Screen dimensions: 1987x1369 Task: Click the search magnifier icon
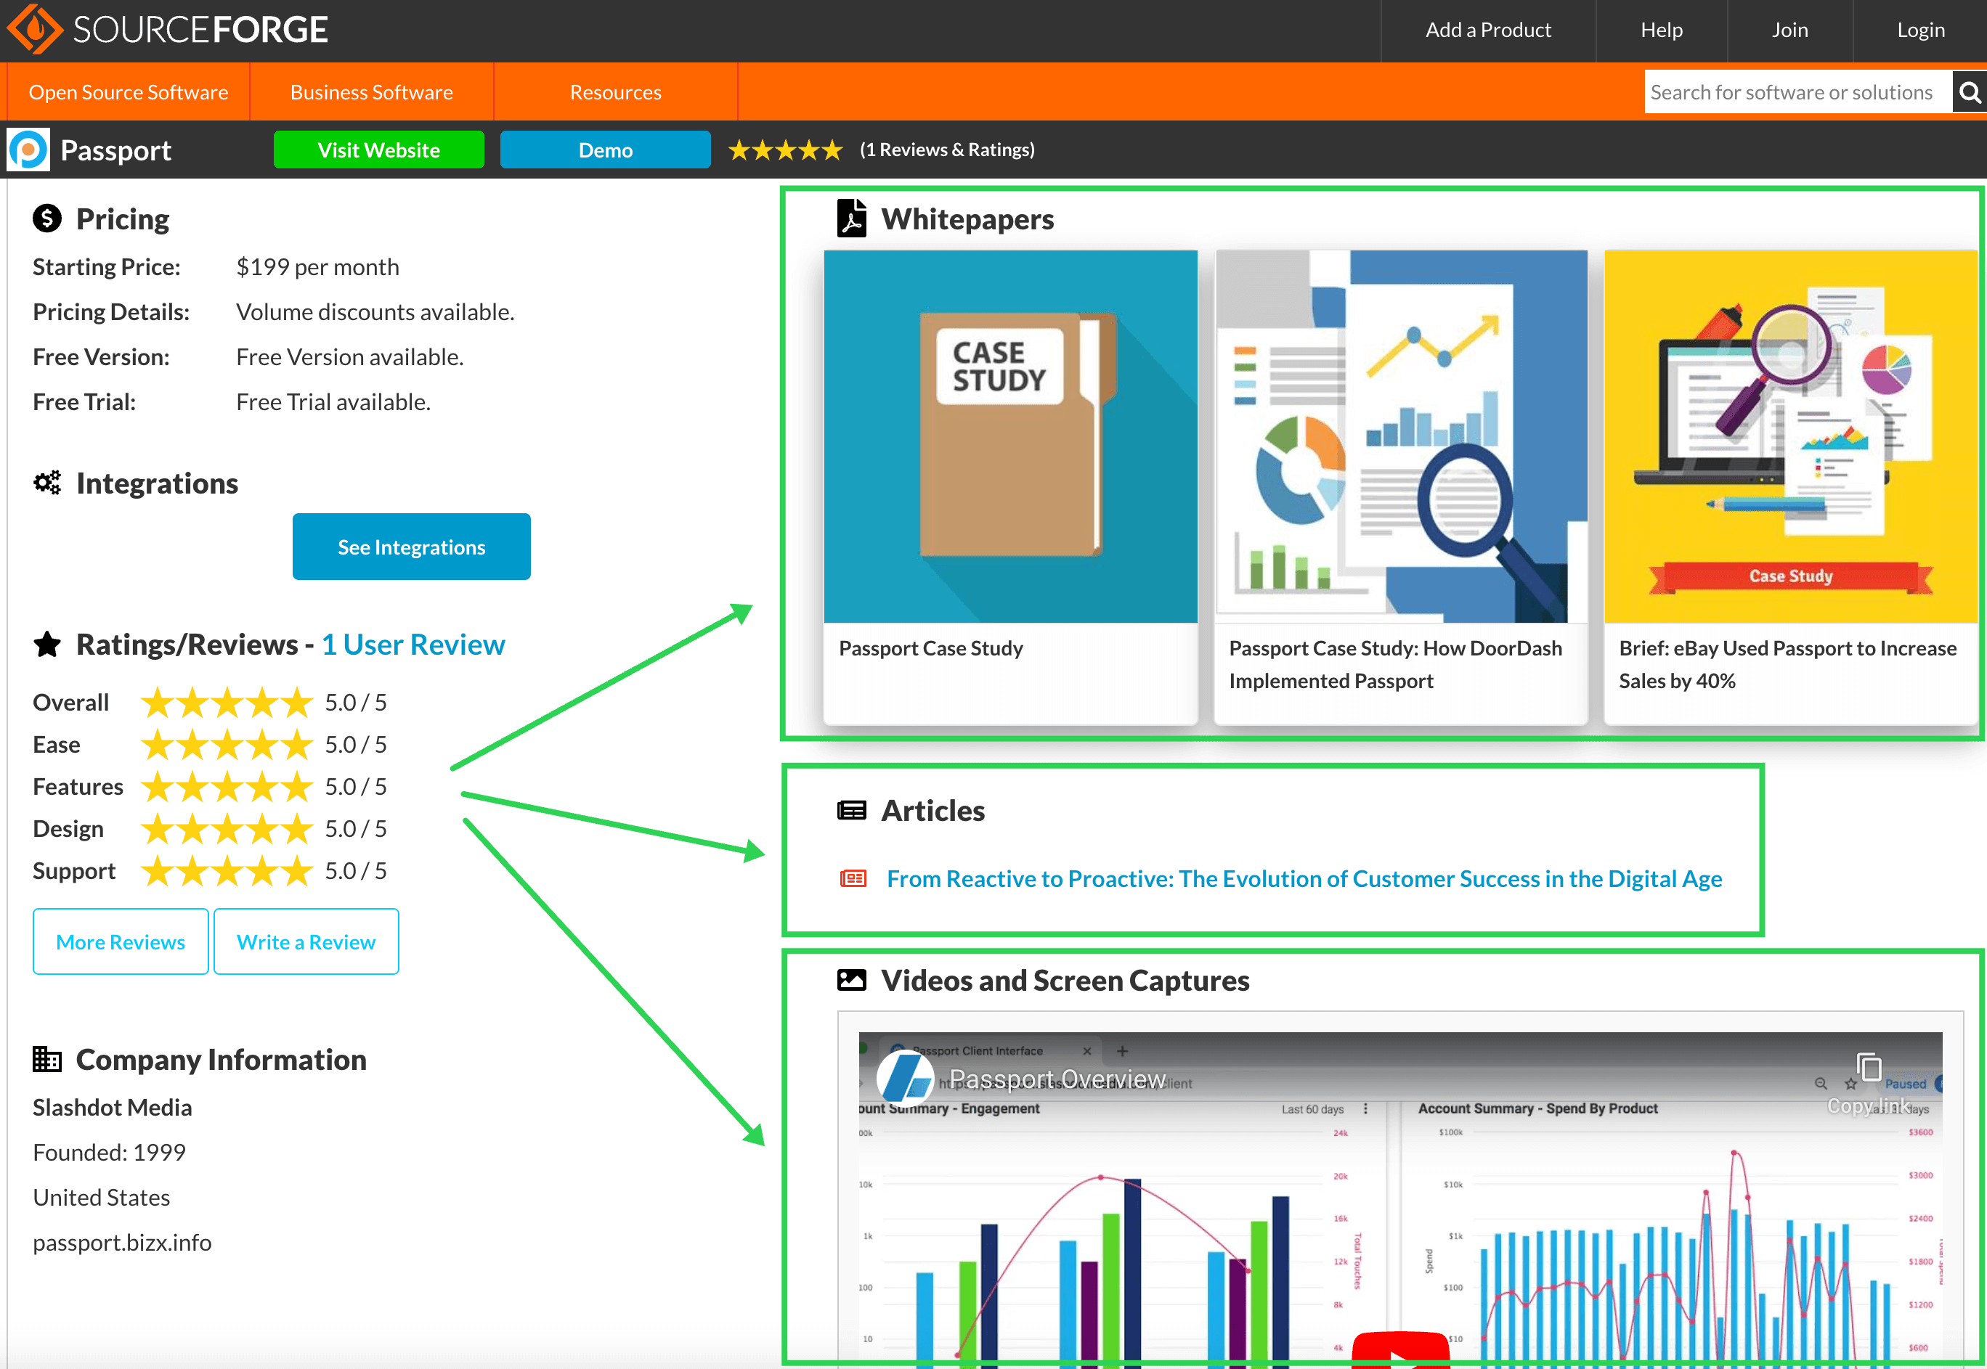click(x=1970, y=91)
